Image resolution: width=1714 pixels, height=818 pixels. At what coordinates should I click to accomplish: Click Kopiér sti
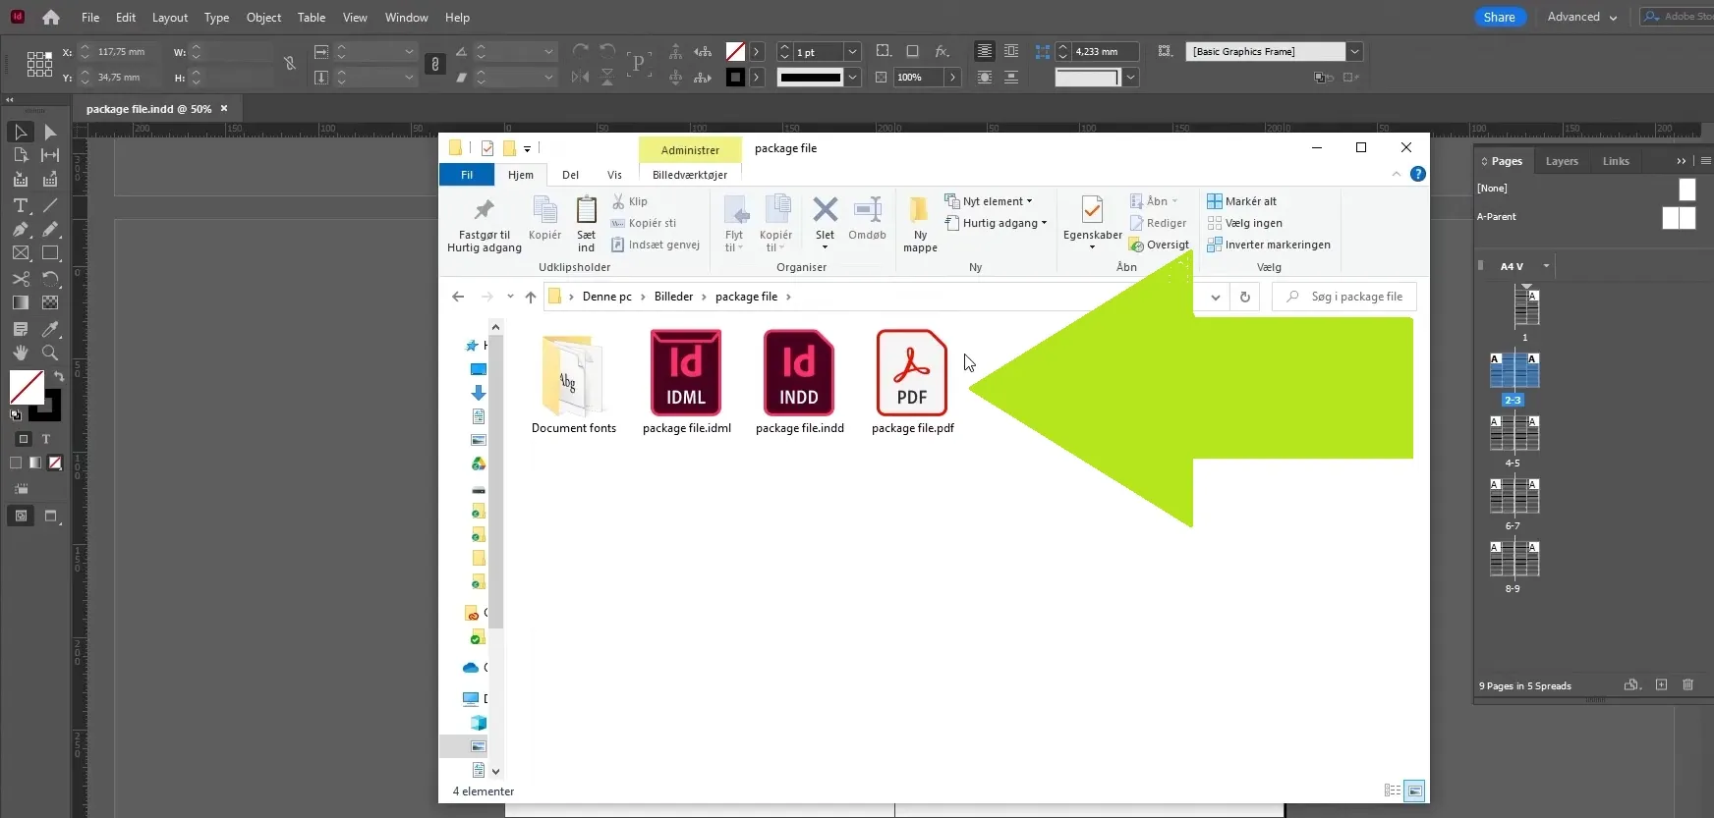point(644,223)
